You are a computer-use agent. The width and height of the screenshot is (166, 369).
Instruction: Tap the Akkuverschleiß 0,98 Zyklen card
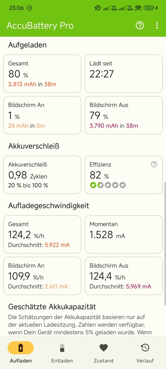coord(42,175)
